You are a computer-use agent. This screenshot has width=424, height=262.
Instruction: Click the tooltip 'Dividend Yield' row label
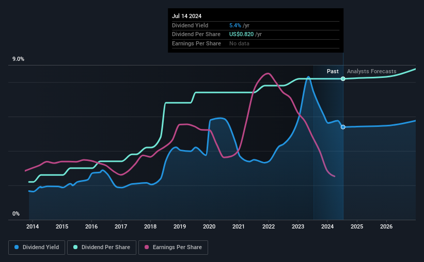[x=190, y=25]
